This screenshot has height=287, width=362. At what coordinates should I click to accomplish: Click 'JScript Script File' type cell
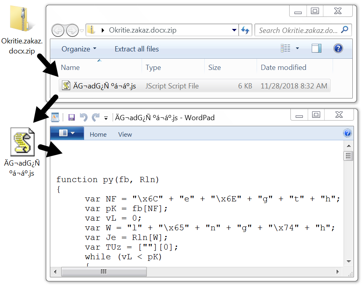[172, 86]
